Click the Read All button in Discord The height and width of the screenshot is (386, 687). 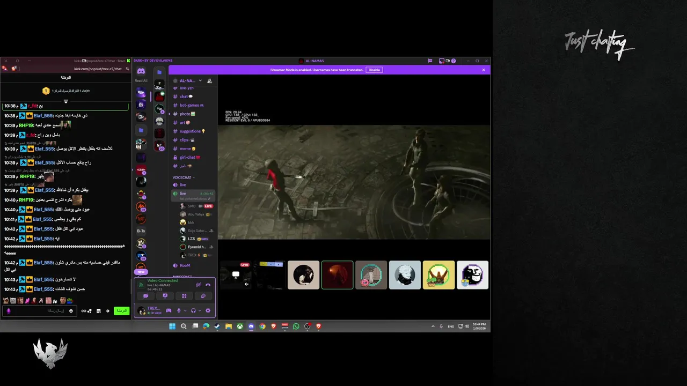point(140,81)
